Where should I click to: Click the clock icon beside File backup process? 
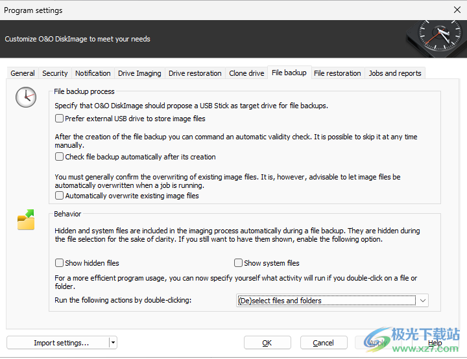tap(26, 98)
